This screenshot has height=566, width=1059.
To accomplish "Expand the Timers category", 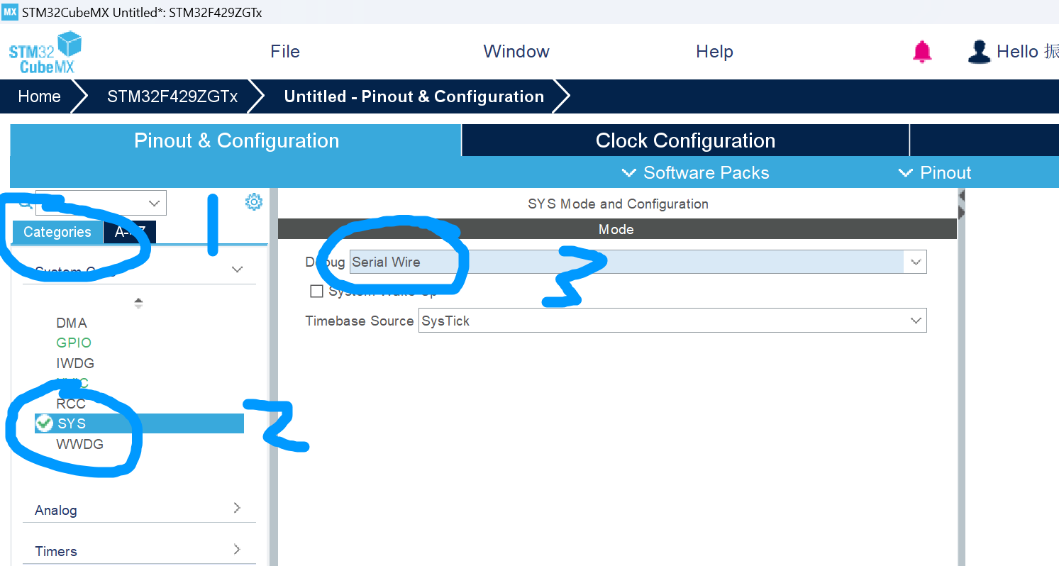I will (139, 550).
